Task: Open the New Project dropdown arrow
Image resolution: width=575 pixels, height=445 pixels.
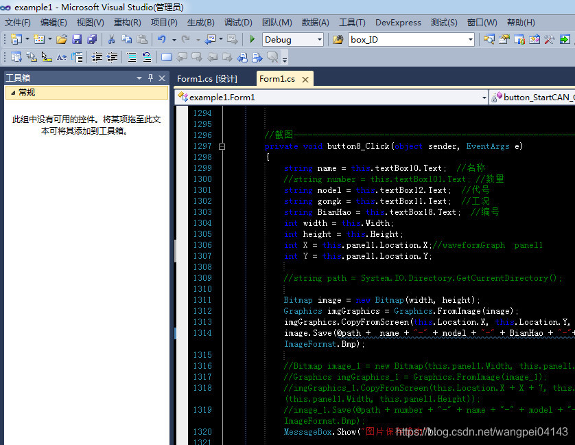Action: (27, 39)
